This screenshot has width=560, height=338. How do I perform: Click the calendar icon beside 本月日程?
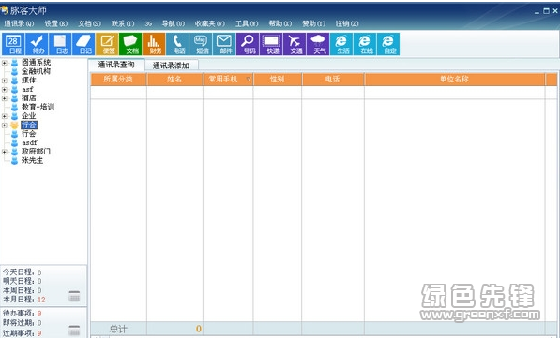[74, 296]
